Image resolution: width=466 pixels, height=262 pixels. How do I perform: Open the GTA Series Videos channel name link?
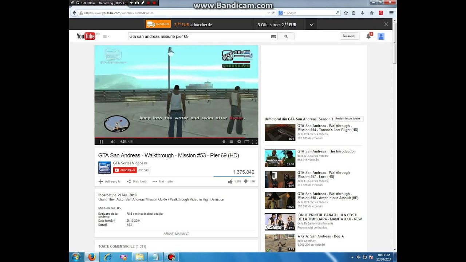point(128,163)
